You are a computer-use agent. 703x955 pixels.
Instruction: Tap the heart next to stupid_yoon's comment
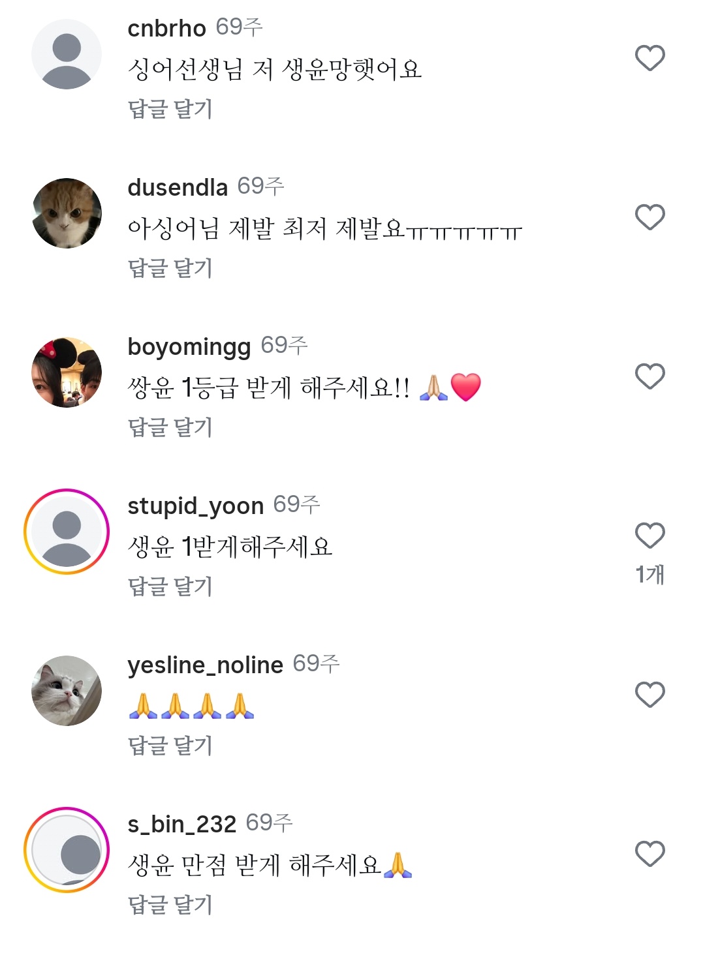(649, 536)
